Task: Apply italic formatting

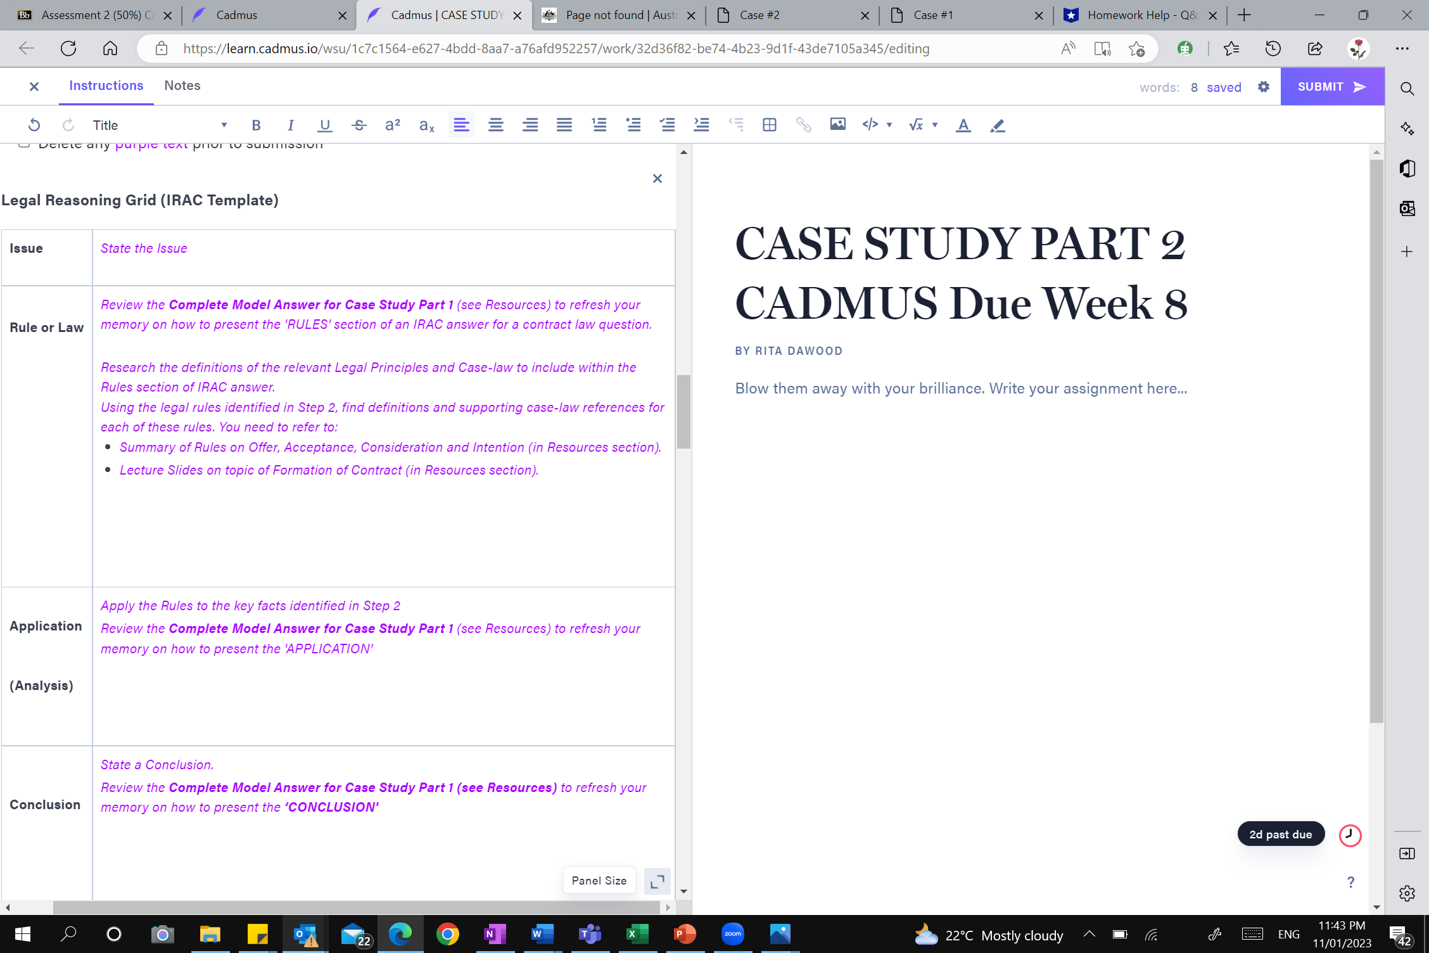Action: point(290,125)
